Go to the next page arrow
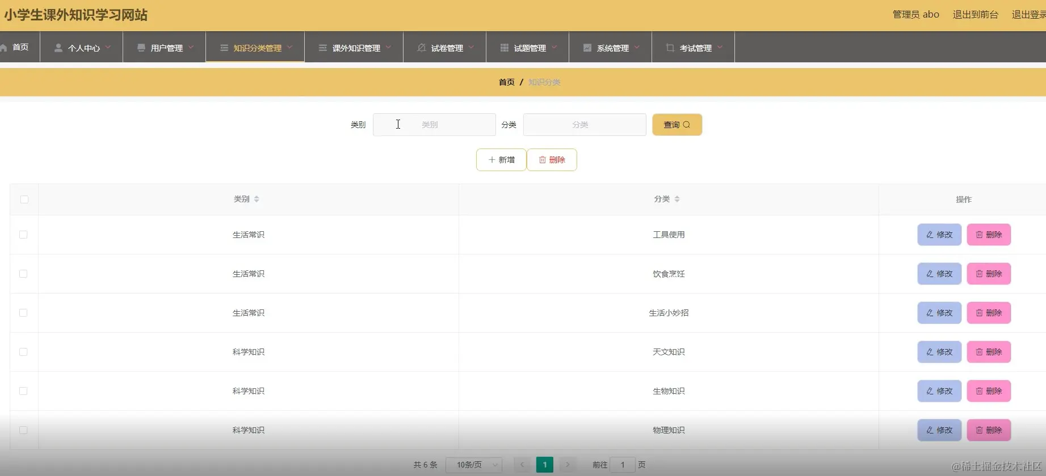This screenshot has width=1046, height=476. (568, 465)
